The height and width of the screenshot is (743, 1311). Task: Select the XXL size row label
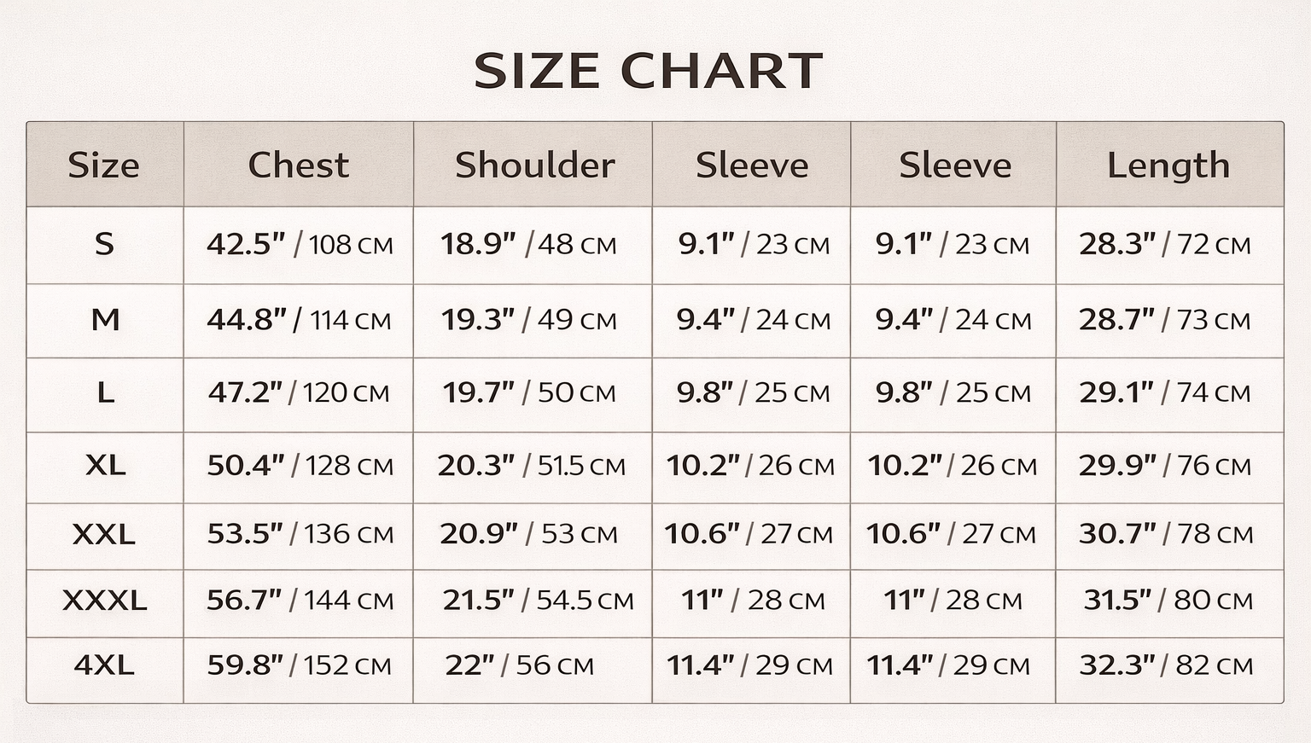[x=104, y=535]
